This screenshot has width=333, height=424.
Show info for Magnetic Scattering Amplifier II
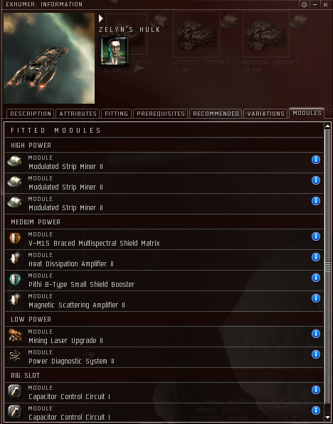pyautogui.click(x=316, y=298)
